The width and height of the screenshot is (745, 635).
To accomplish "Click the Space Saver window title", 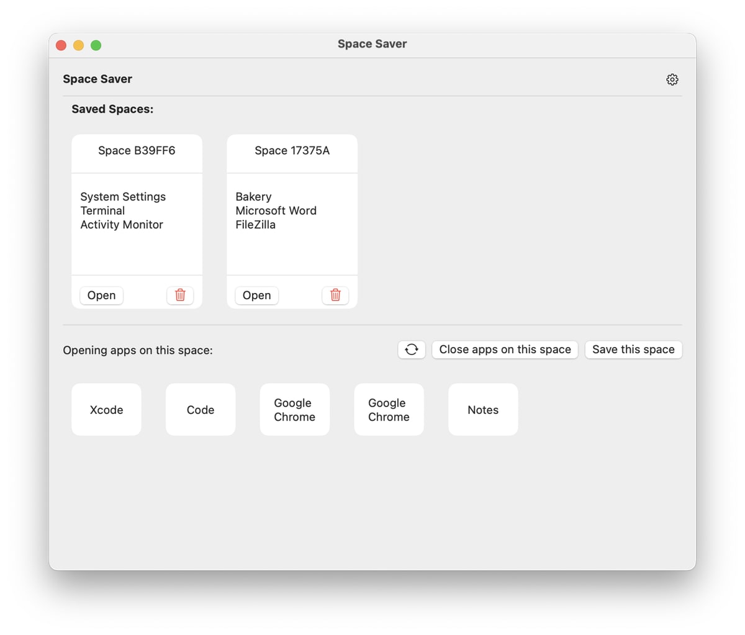I will click(372, 44).
